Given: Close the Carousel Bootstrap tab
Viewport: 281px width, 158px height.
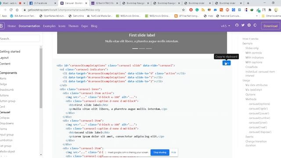Looking at the screenshot, I should pyautogui.click(x=86, y=3).
